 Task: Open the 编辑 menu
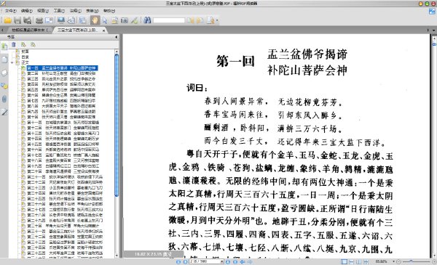click(27, 11)
